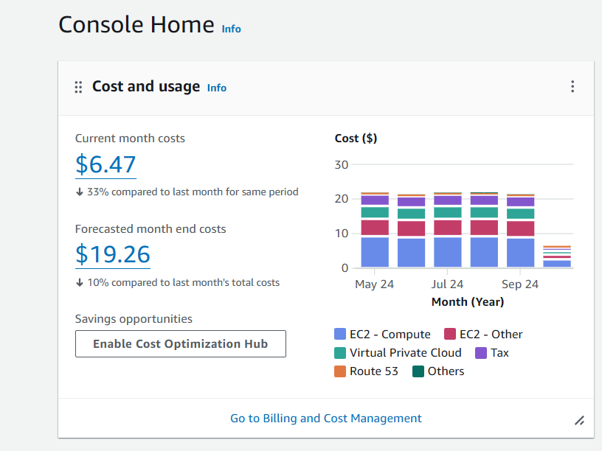This screenshot has width=602, height=451.
Task: Click Enable Cost Optimization Hub button
Action: 181,343
